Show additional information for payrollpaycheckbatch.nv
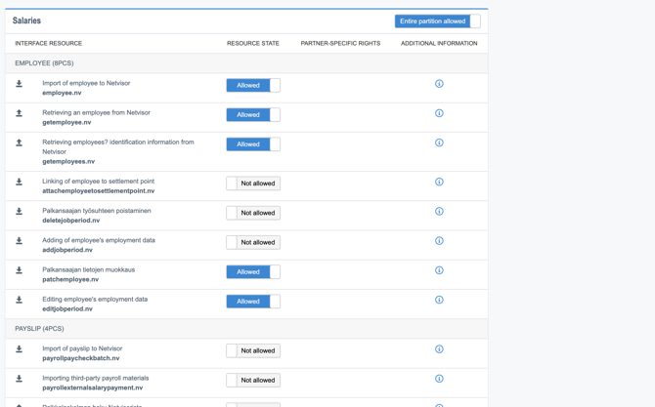Screen dimensions: 655x407 tap(439, 349)
